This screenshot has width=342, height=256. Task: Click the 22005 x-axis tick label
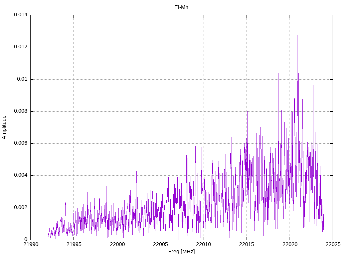(160, 244)
